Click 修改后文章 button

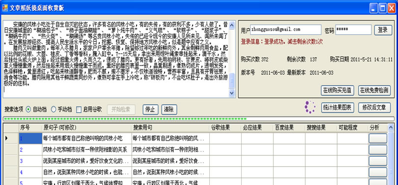click(374, 108)
